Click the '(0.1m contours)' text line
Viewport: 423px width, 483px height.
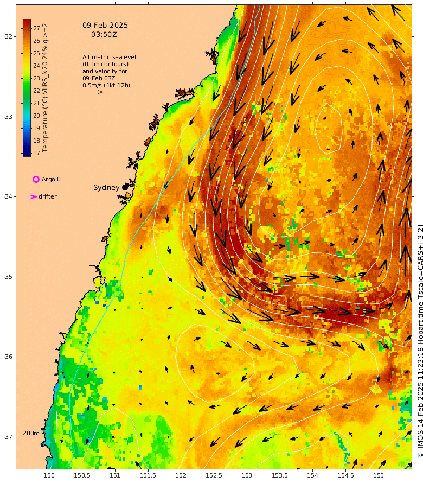(x=105, y=64)
